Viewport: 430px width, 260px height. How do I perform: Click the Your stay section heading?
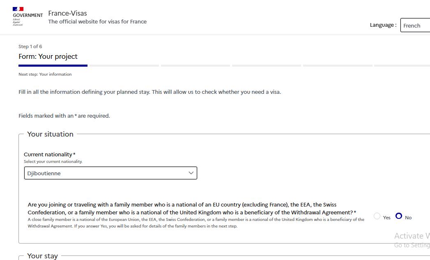(42, 256)
